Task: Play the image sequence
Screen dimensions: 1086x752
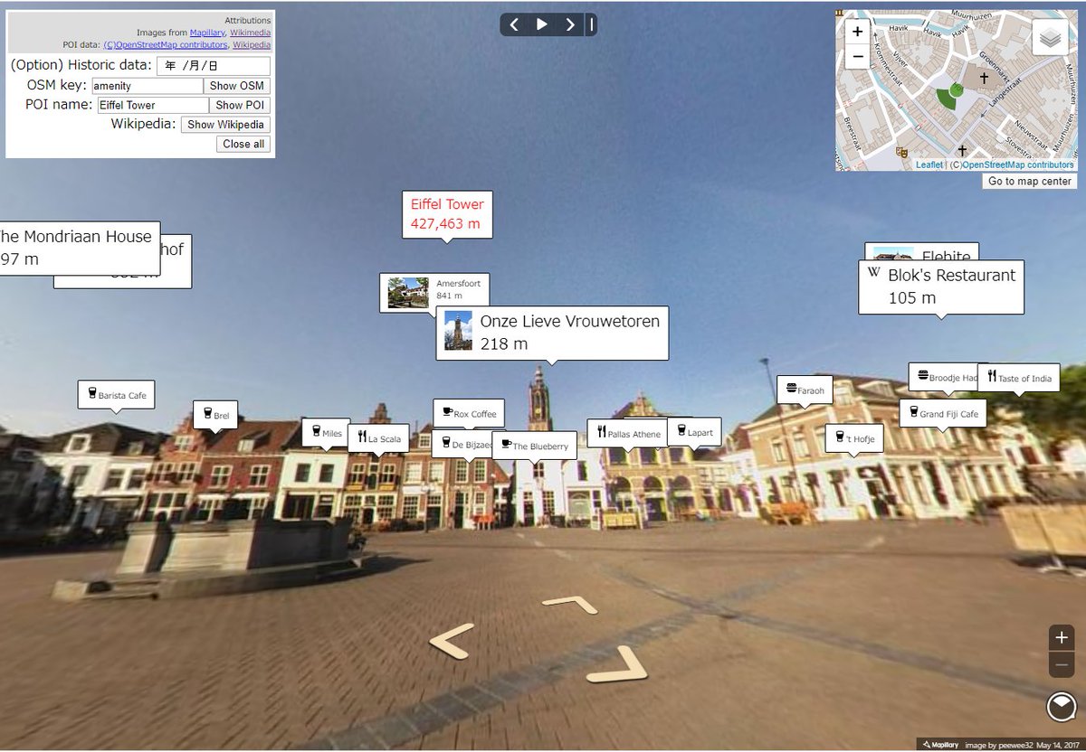Action: pos(541,24)
